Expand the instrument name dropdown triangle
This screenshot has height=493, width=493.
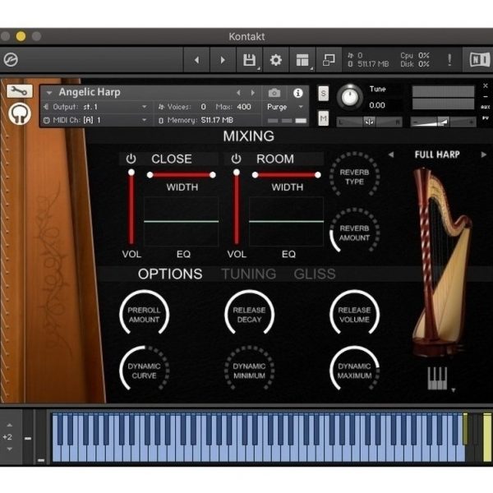[48, 93]
